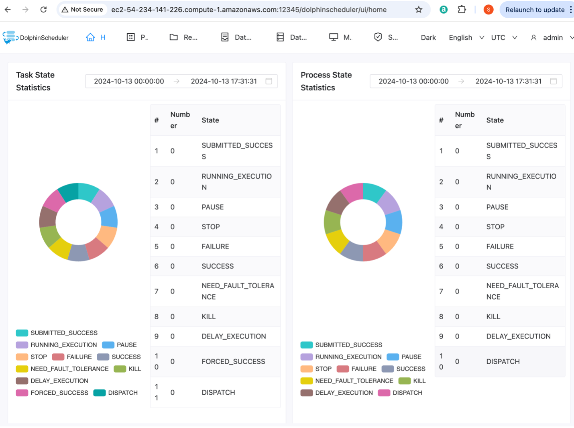Screen dimensions: 574x428
Task: Open the Data Quality icon
Action: coord(225,37)
